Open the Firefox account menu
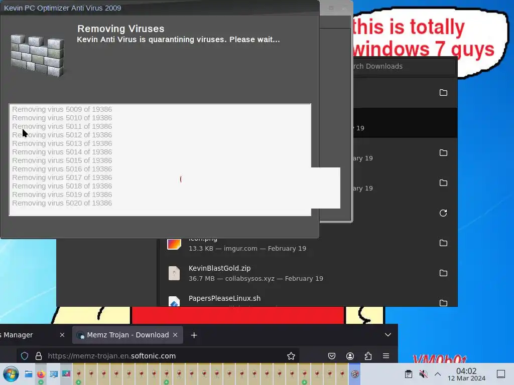The image size is (514, 385). (x=350, y=356)
